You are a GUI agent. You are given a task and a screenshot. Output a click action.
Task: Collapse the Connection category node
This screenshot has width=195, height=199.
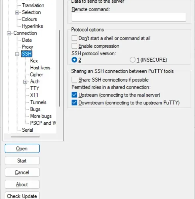click(9, 33)
